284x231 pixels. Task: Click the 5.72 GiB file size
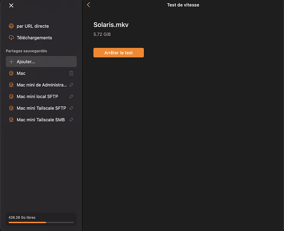point(102,34)
